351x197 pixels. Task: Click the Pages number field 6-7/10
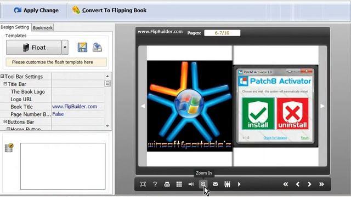point(222,33)
